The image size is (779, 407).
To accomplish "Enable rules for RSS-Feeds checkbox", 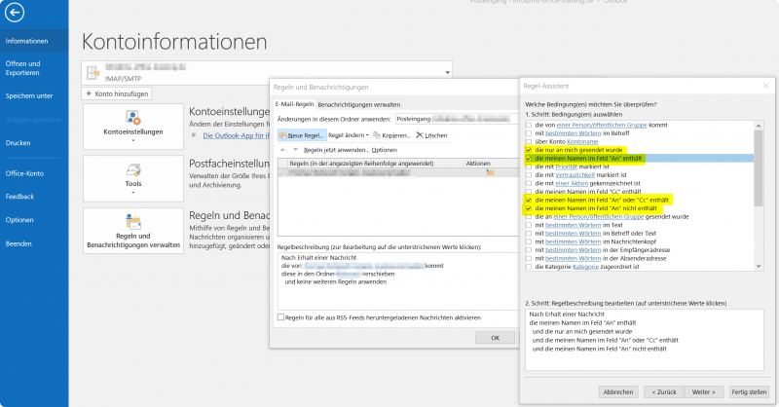I will coord(280,317).
